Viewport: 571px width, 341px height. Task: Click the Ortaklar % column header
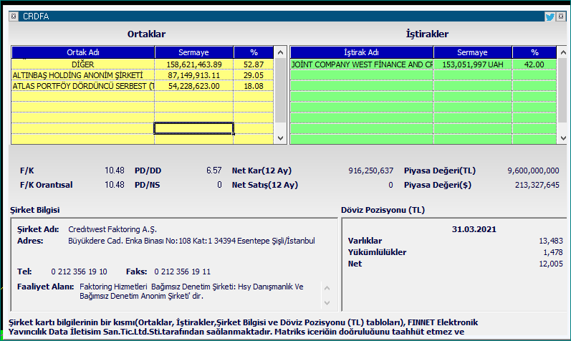point(254,52)
